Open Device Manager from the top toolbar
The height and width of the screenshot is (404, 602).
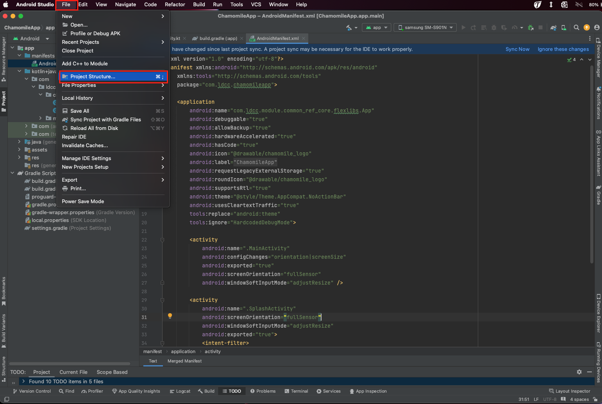tap(564, 27)
